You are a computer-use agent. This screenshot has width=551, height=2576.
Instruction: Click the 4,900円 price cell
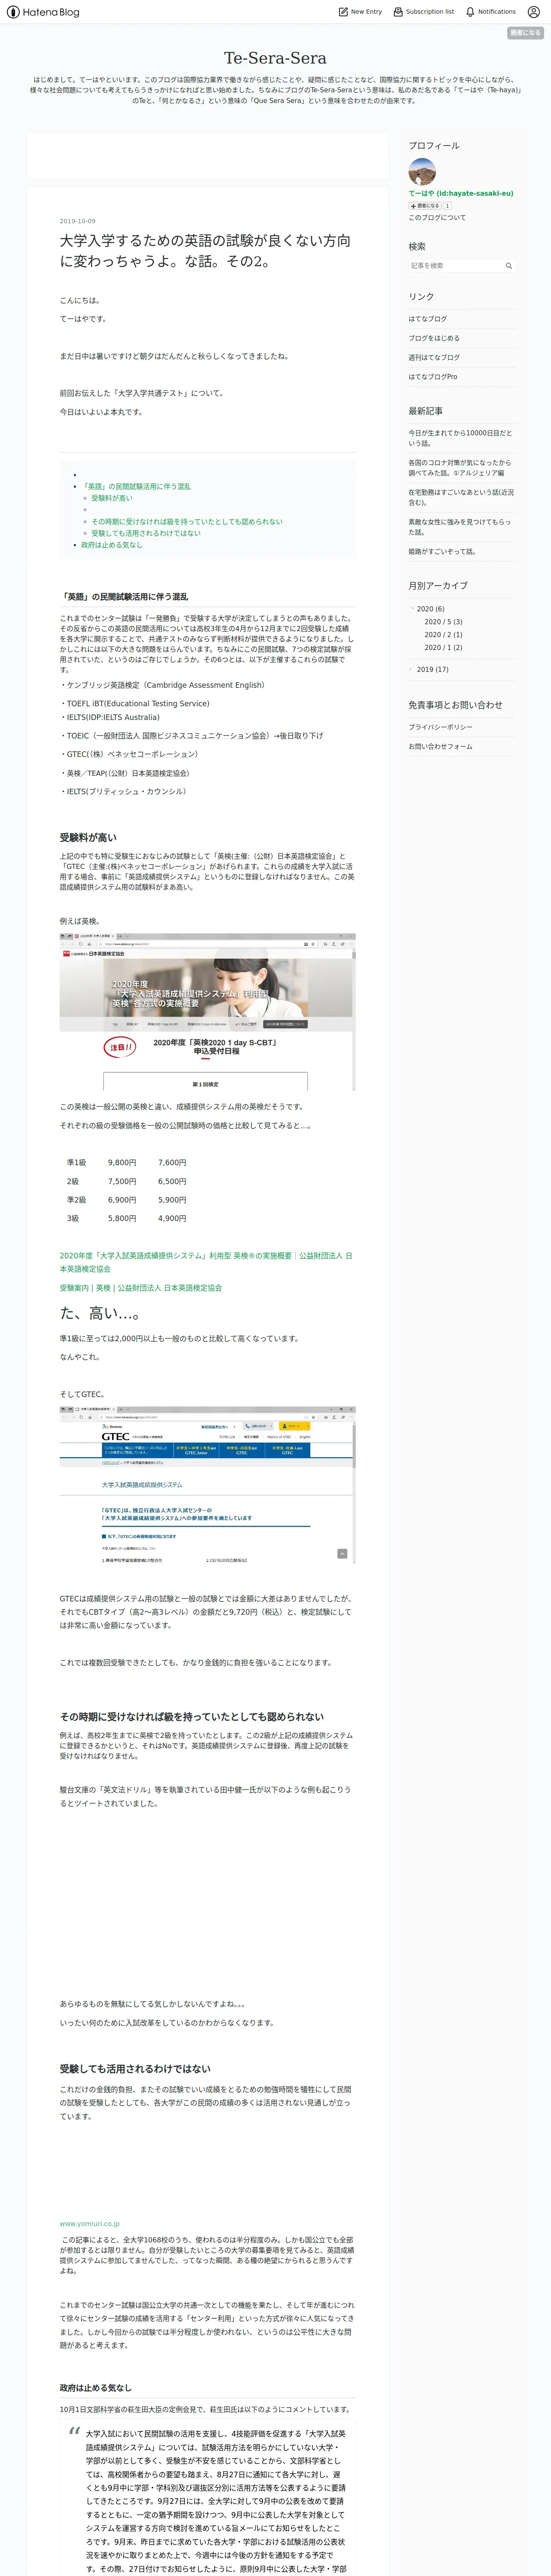pos(172,1219)
